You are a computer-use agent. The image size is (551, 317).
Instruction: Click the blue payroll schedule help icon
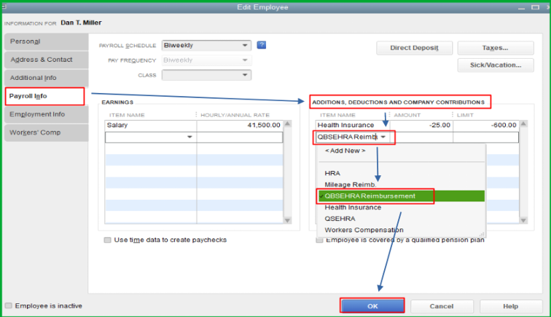tap(261, 45)
